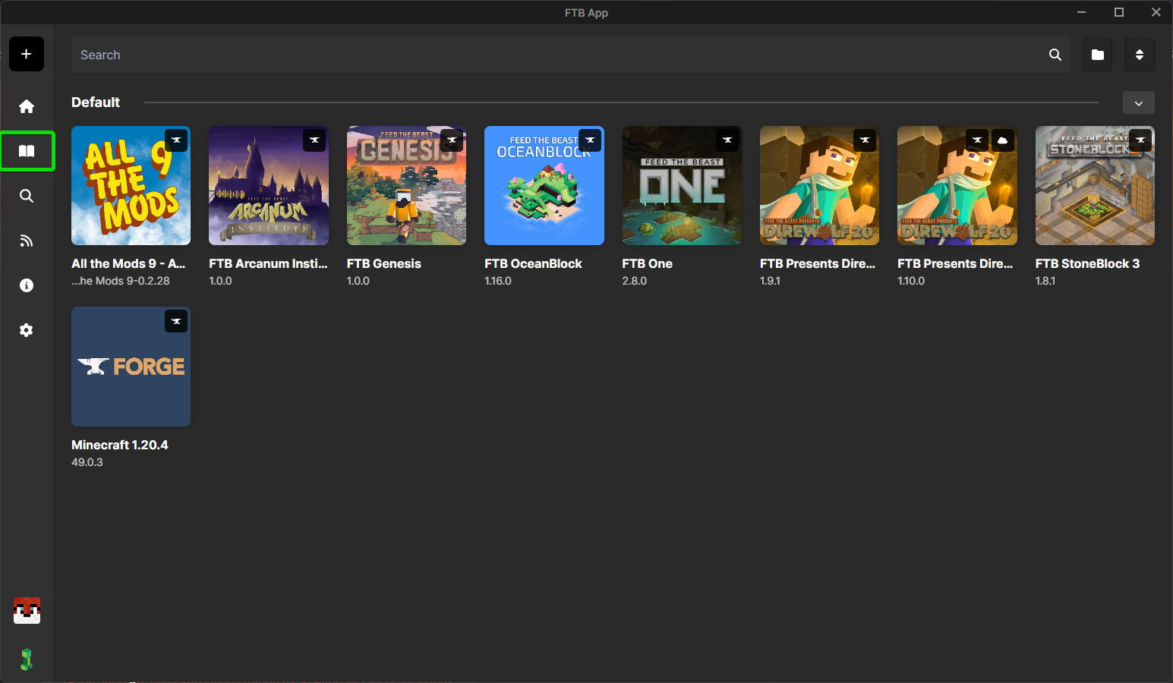The width and height of the screenshot is (1173, 683).
Task: Open the FTB One thumbnail
Action: coord(682,186)
